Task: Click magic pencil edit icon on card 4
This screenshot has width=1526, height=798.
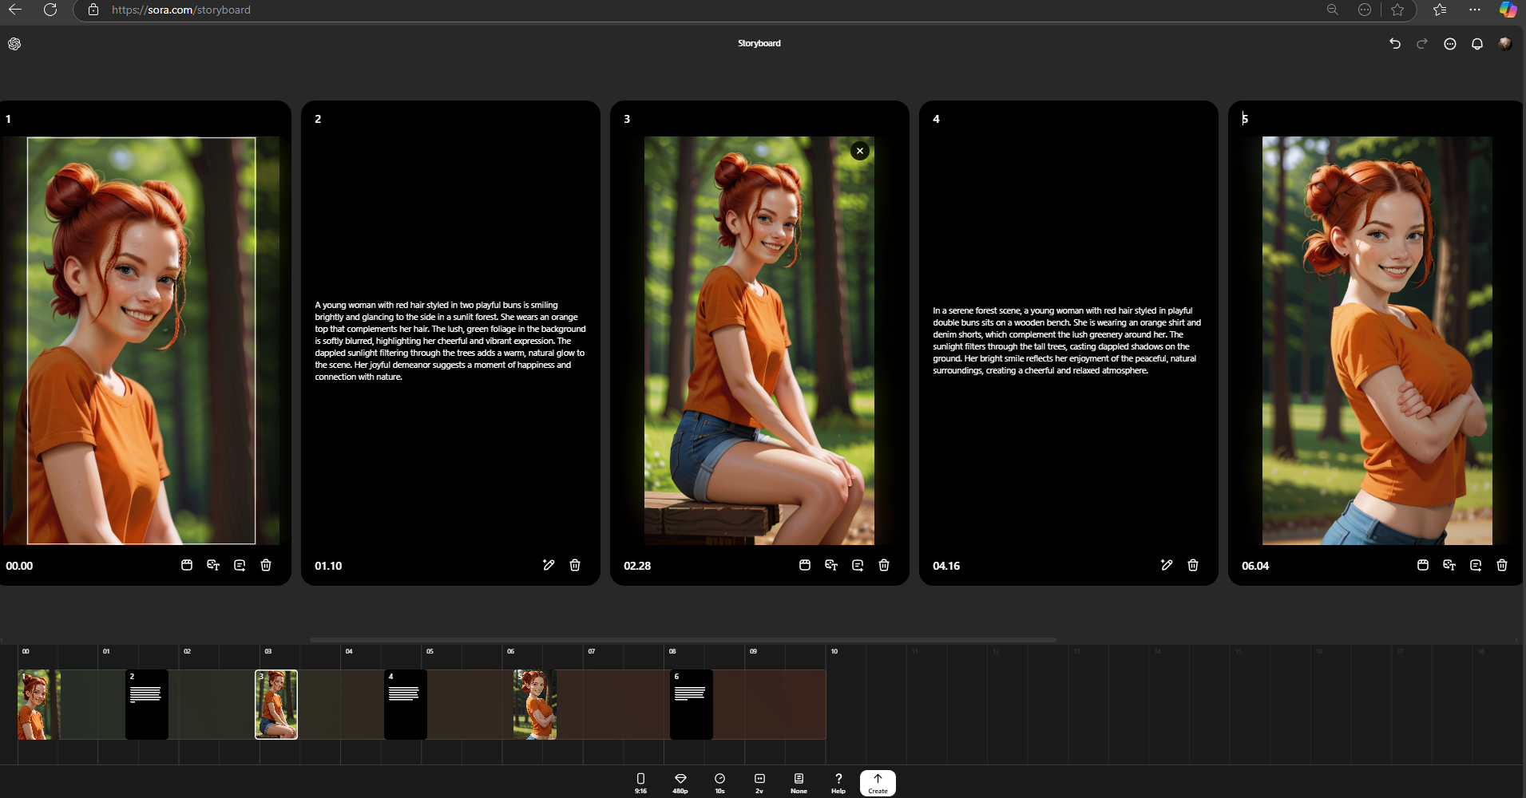Action: click(1167, 565)
